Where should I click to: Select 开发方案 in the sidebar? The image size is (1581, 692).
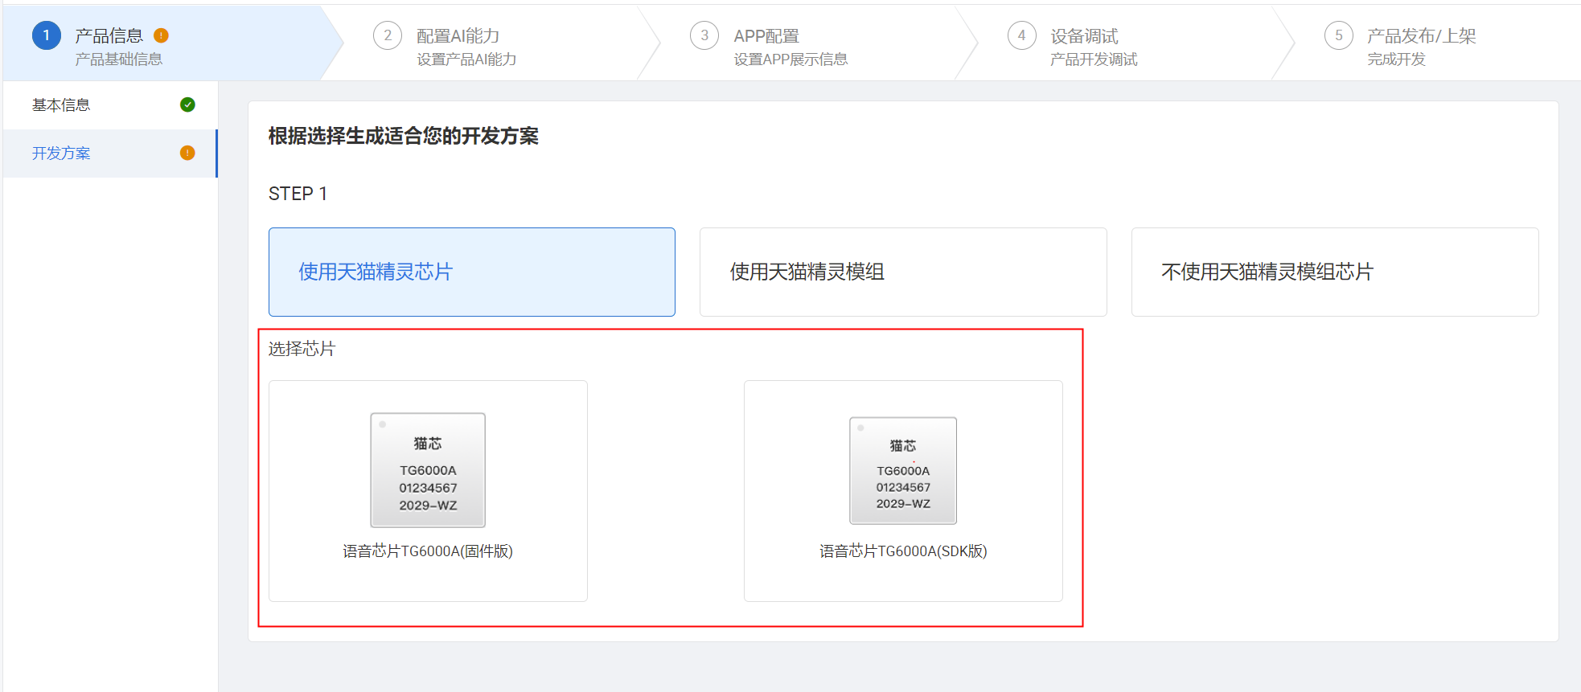point(110,154)
